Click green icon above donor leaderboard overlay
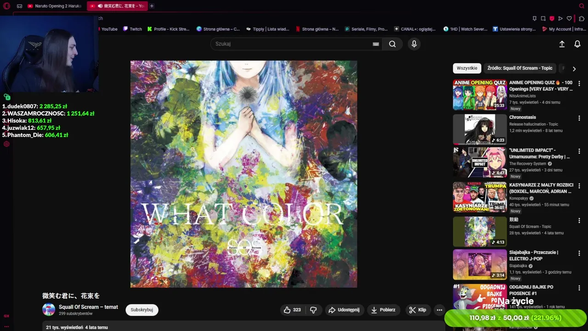The image size is (588, 331). pos(7,97)
